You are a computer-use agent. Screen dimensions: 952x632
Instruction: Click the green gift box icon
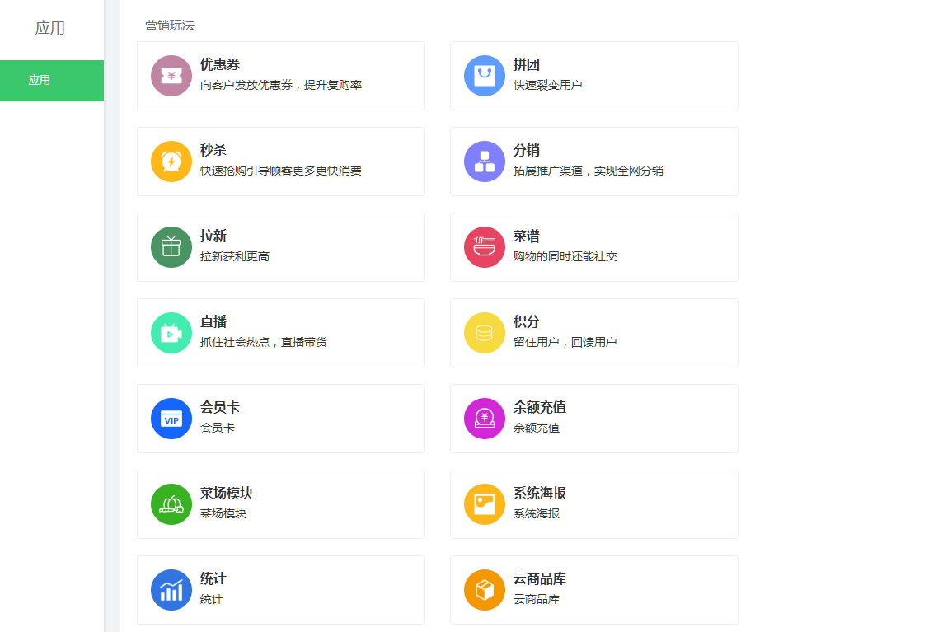pyautogui.click(x=171, y=247)
